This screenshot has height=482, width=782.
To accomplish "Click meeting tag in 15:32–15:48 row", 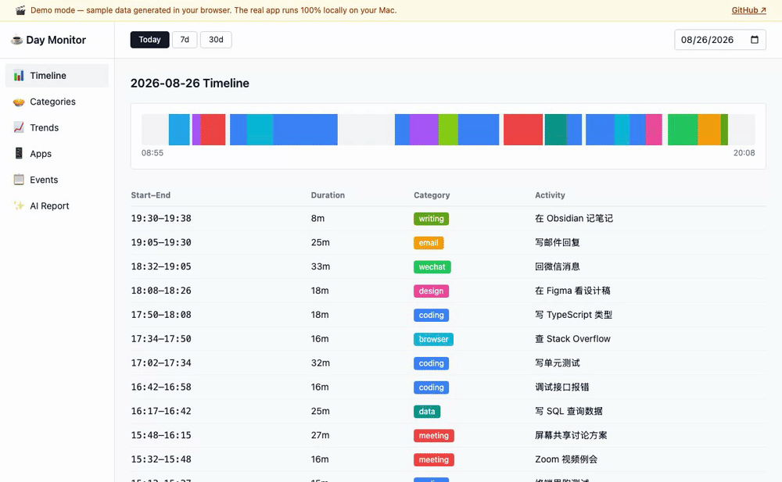I will 434,459.
